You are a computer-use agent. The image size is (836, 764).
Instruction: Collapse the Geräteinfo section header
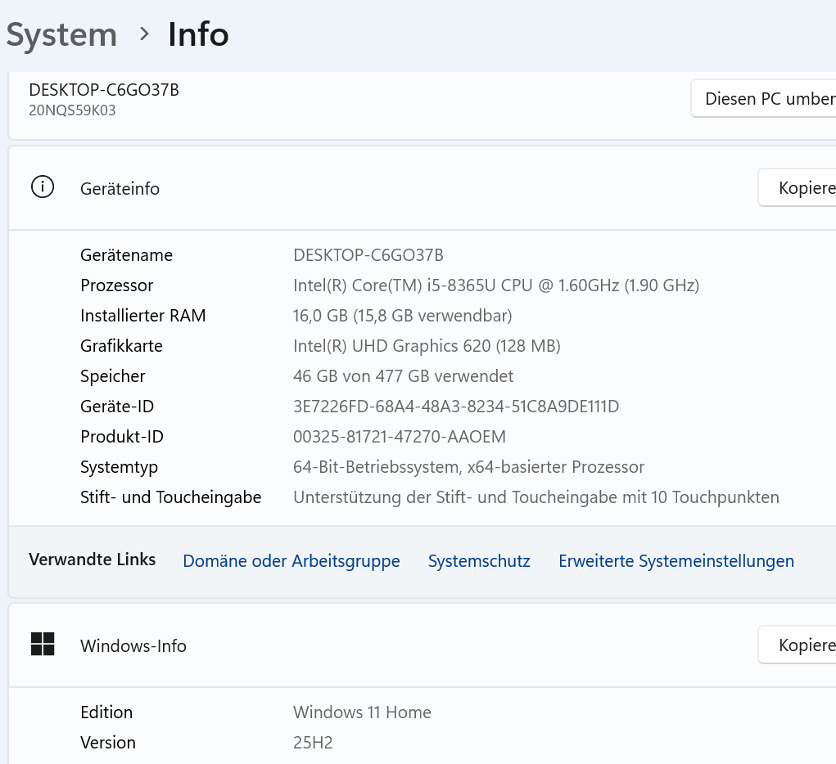pyautogui.click(x=423, y=188)
